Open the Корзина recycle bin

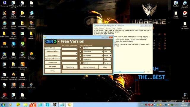pyautogui.click(x=185, y=96)
